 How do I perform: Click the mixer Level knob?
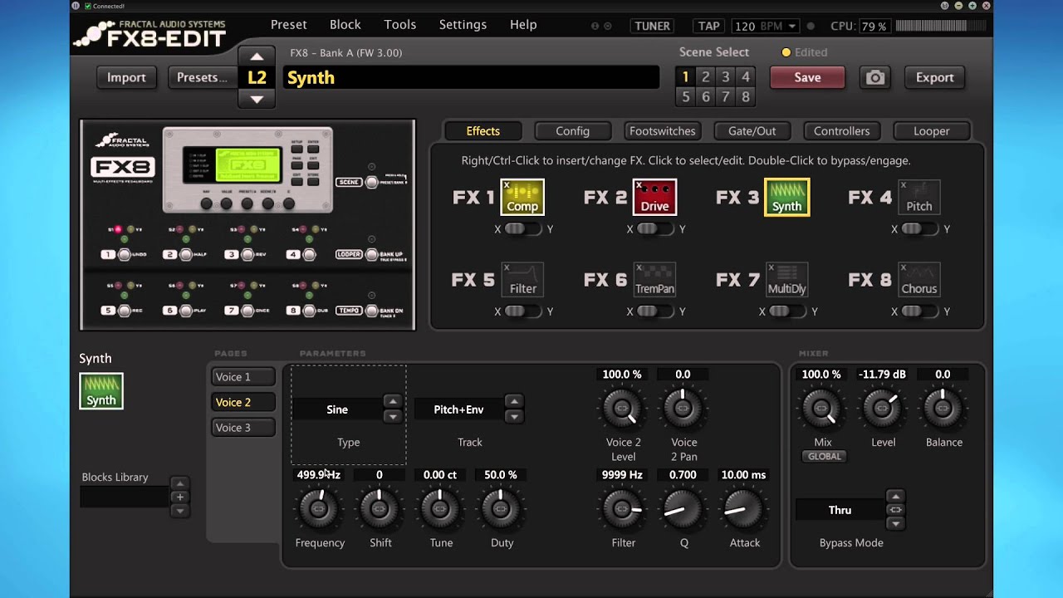[882, 408]
